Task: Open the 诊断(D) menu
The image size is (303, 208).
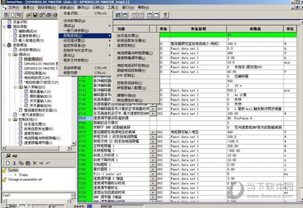Action: pos(98,8)
